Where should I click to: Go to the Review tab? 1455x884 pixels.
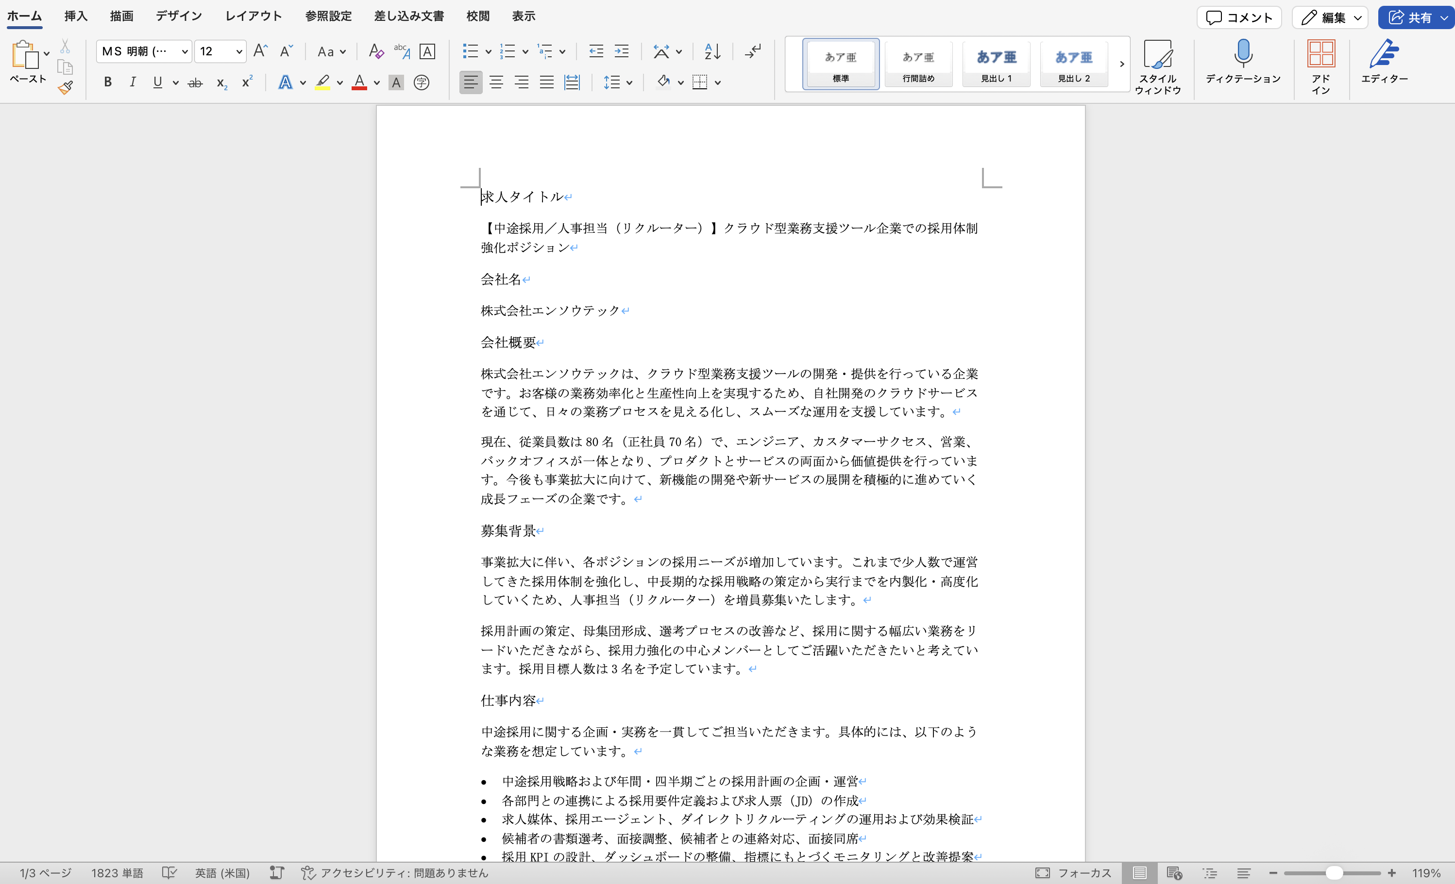tap(478, 16)
